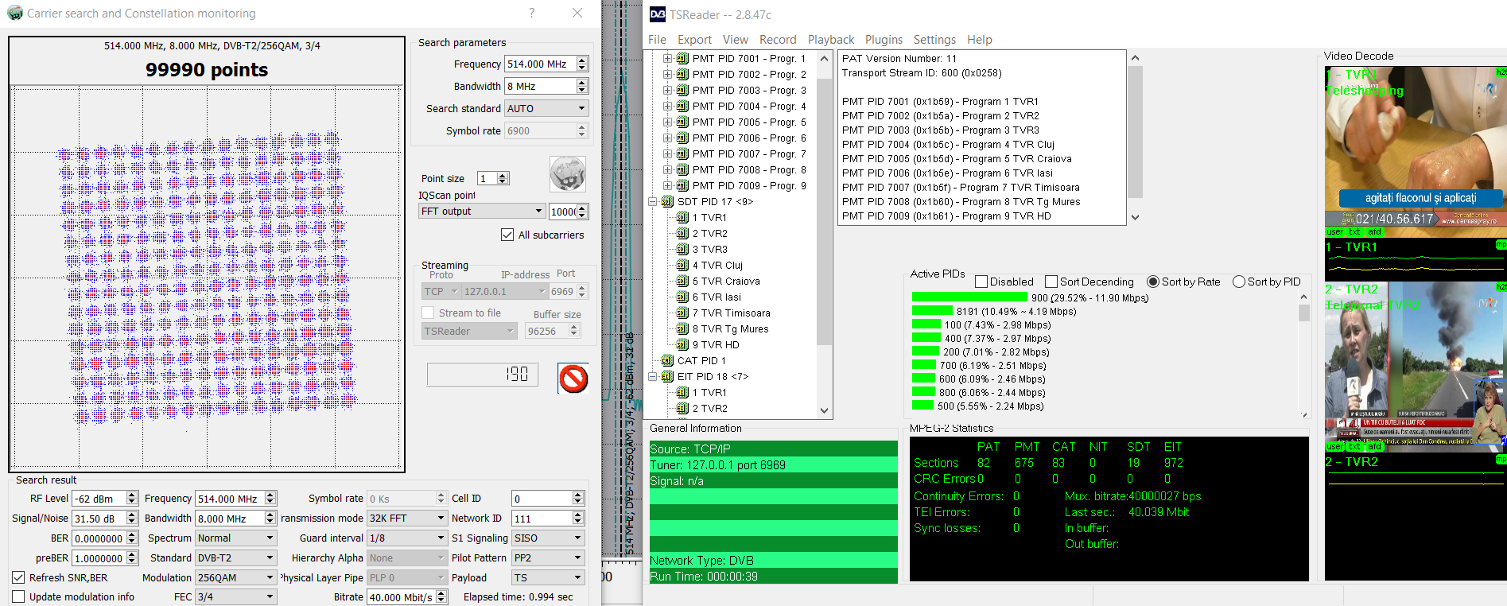
Task: Click icon beside 4 TVR Cluj service
Action: [x=682, y=265]
